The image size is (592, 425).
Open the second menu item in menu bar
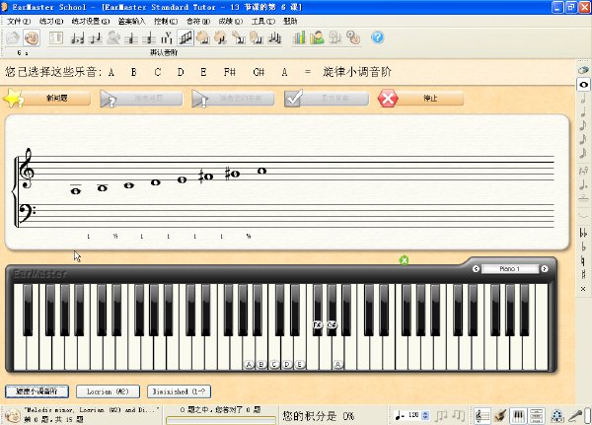(51, 21)
